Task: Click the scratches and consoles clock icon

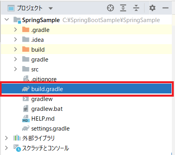Action: [x=17, y=148]
